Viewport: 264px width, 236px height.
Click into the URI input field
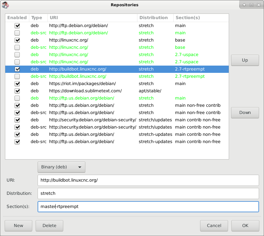(x=148, y=180)
